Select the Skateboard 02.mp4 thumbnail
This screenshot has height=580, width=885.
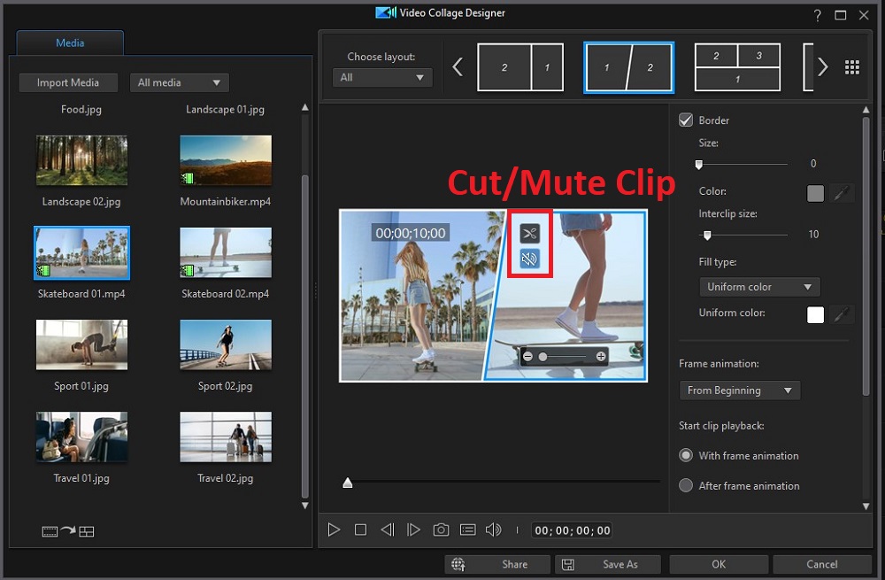point(226,252)
